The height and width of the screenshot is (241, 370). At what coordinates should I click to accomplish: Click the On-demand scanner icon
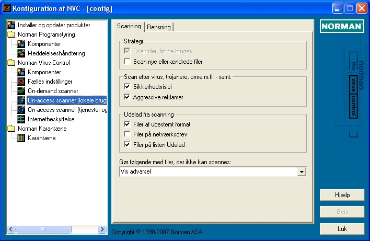point(21,91)
